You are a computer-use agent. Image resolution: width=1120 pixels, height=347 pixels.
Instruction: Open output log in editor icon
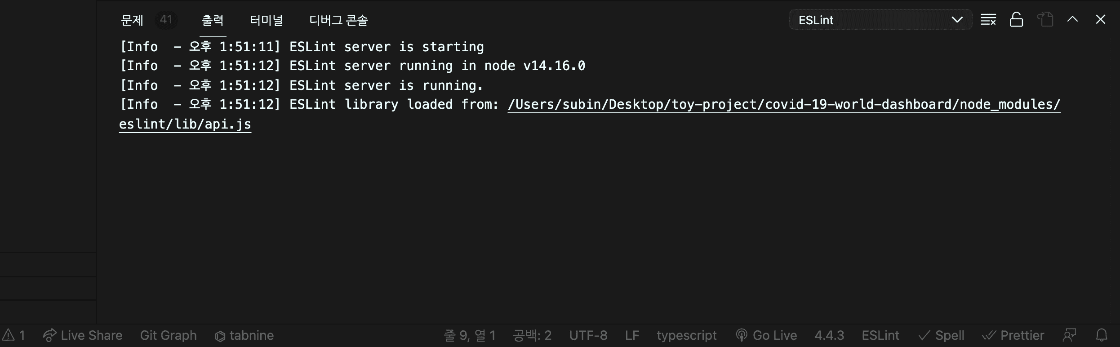pyautogui.click(x=1045, y=20)
